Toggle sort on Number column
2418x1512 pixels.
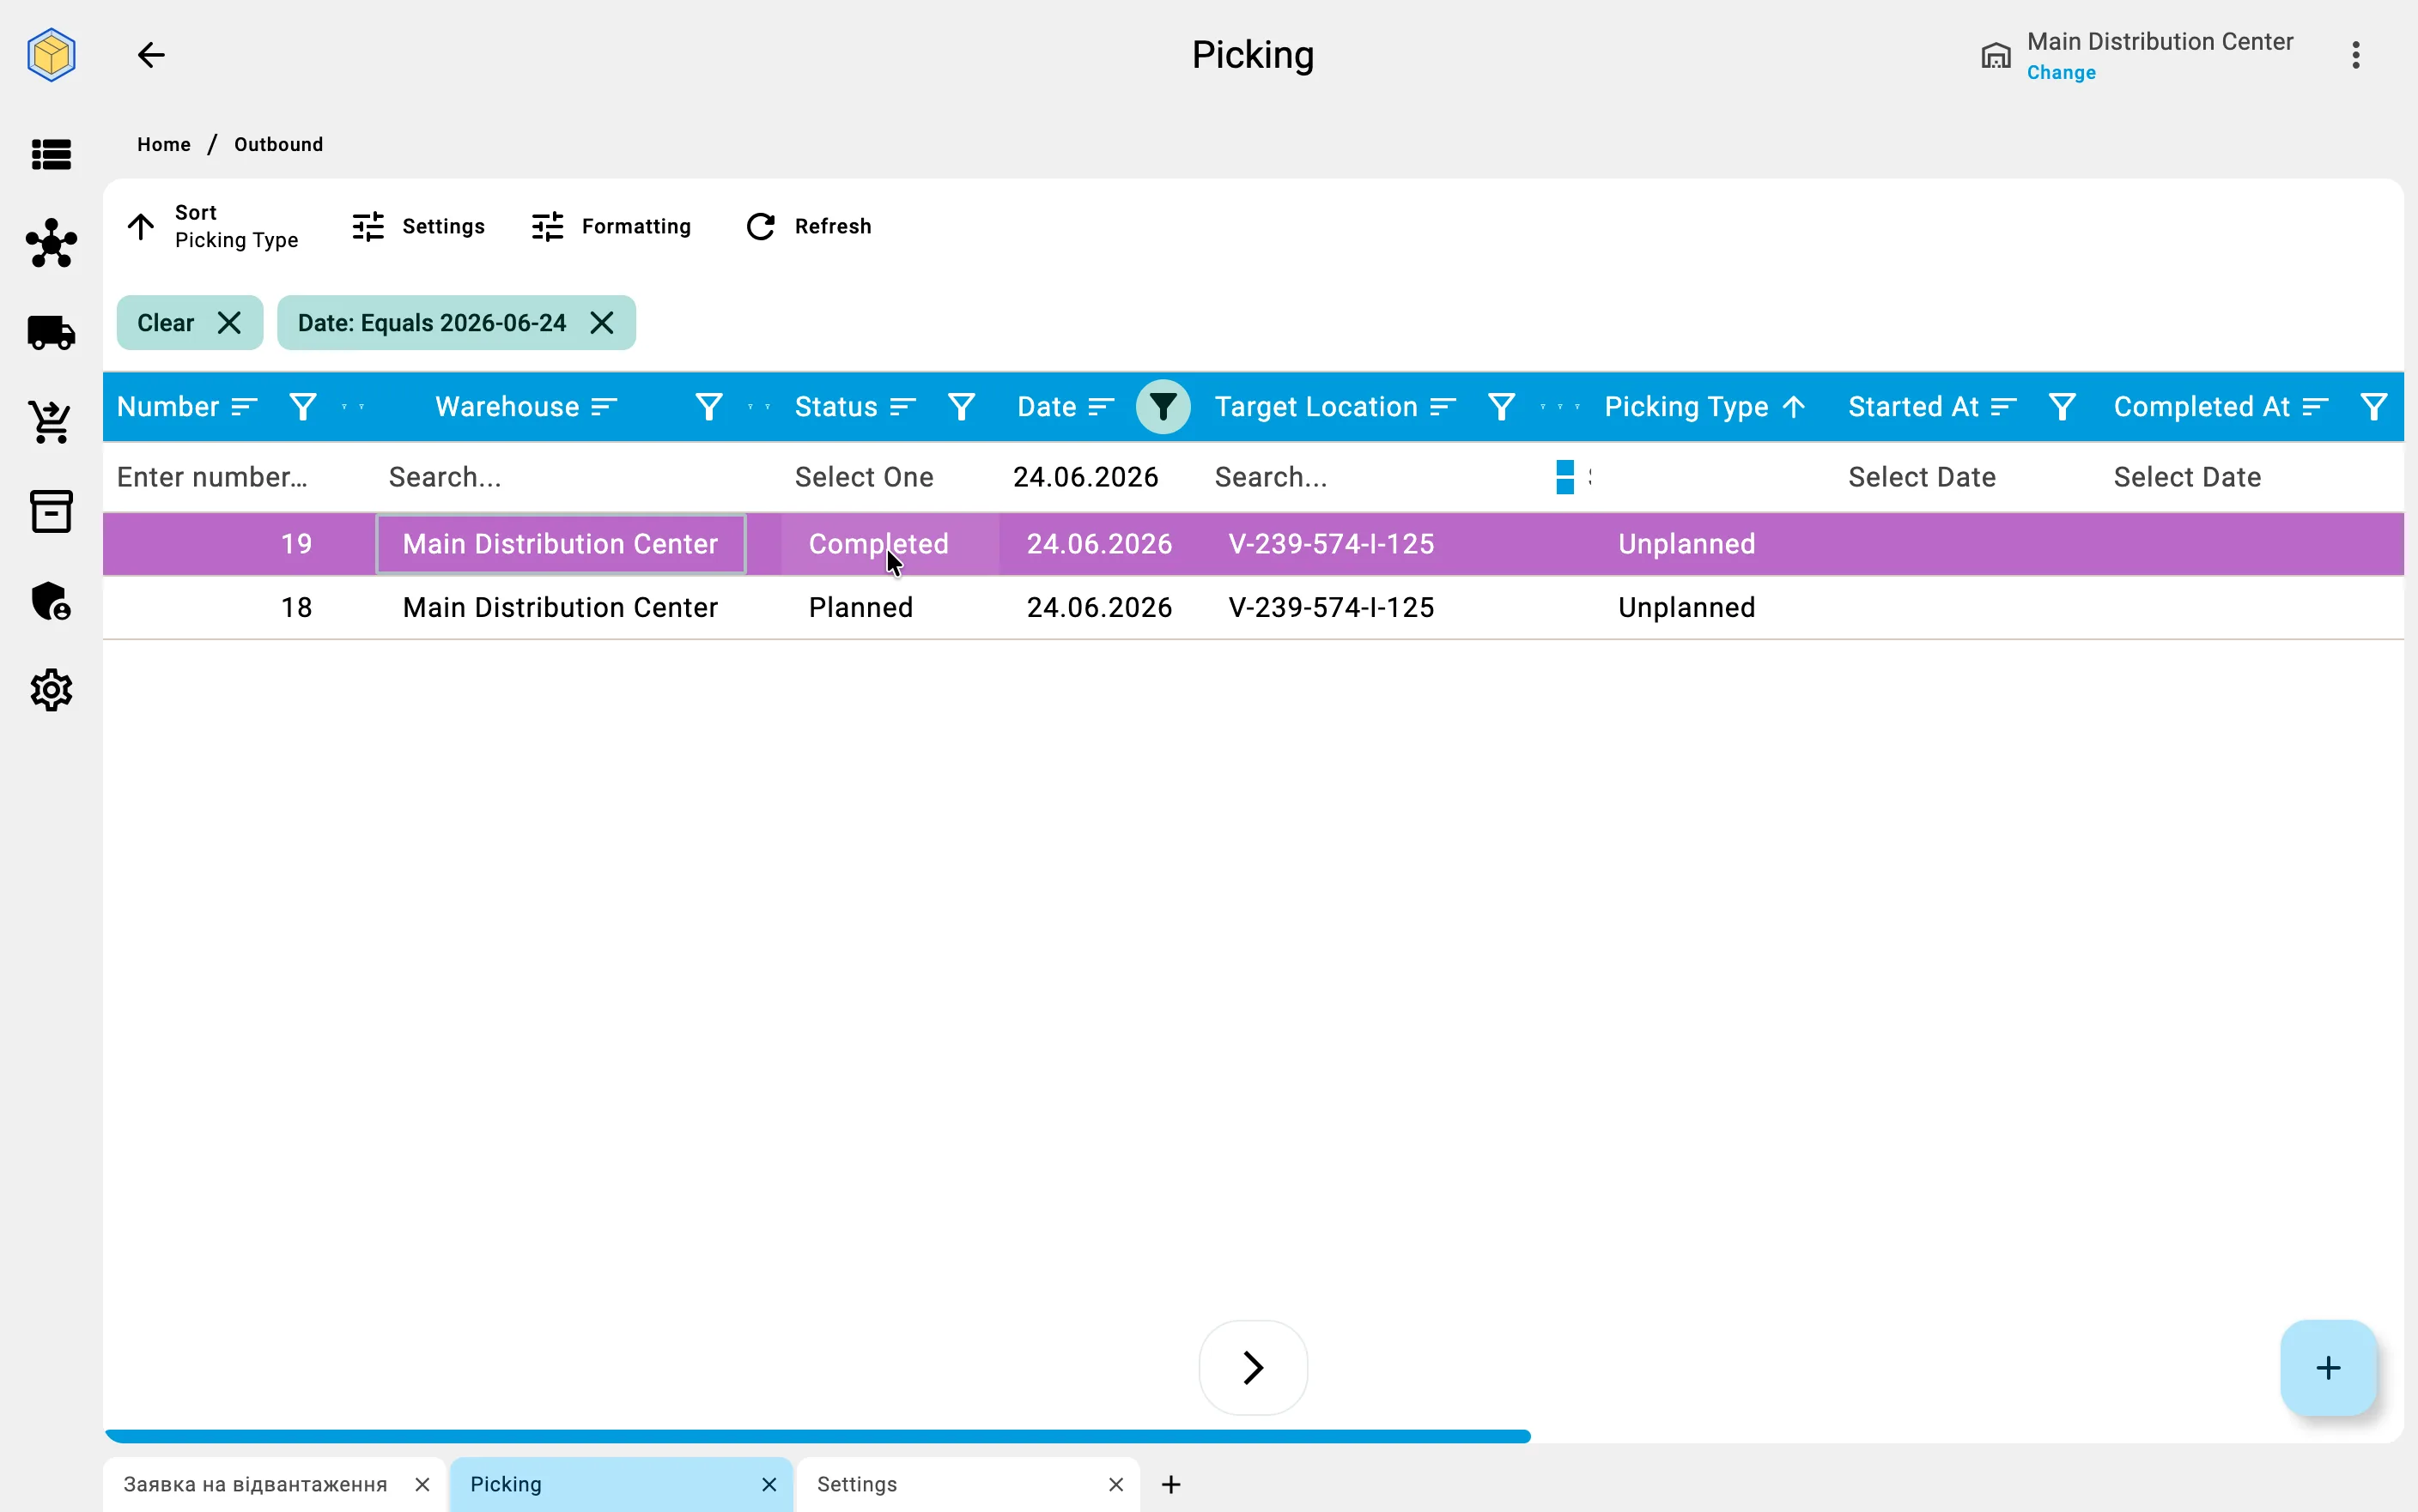point(245,407)
